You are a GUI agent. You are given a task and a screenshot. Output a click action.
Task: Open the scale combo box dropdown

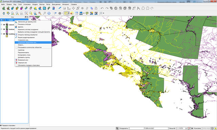(x=186, y=128)
